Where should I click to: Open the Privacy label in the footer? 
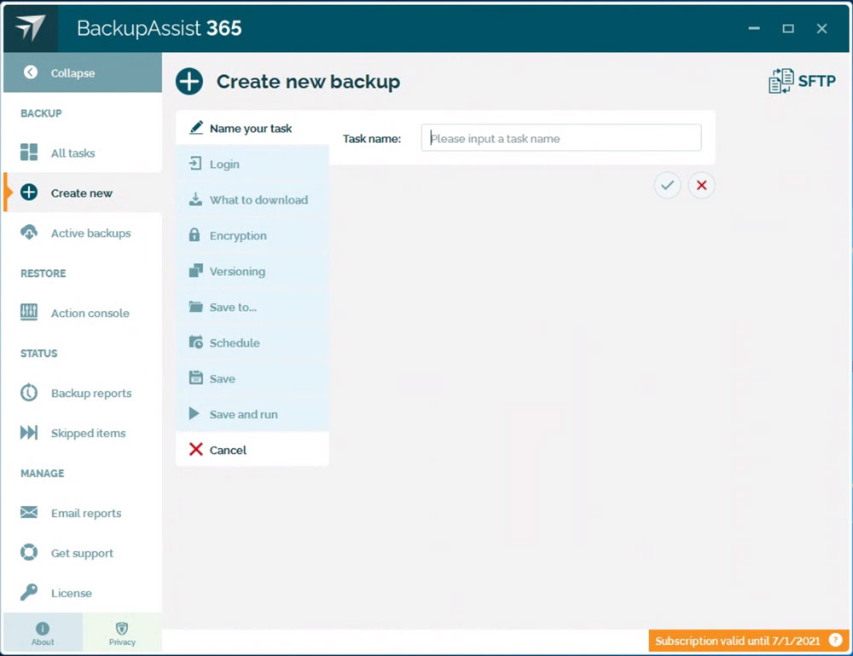click(x=122, y=642)
